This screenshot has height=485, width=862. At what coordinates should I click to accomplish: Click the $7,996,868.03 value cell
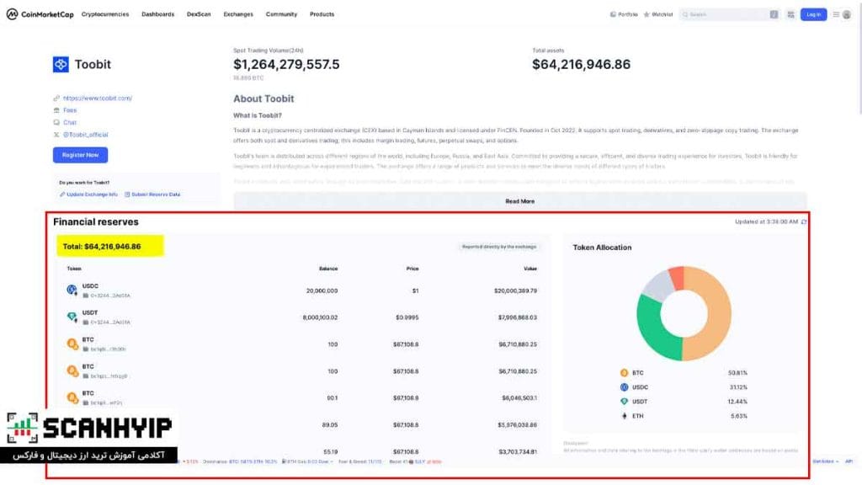(x=518, y=317)
